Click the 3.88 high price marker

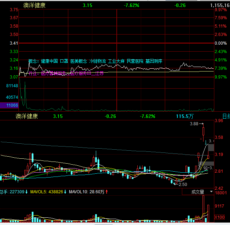coord(194,124)
